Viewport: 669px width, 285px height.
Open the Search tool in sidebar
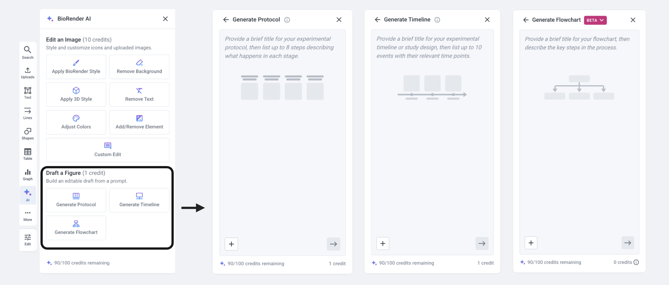(x=28, y=52)
